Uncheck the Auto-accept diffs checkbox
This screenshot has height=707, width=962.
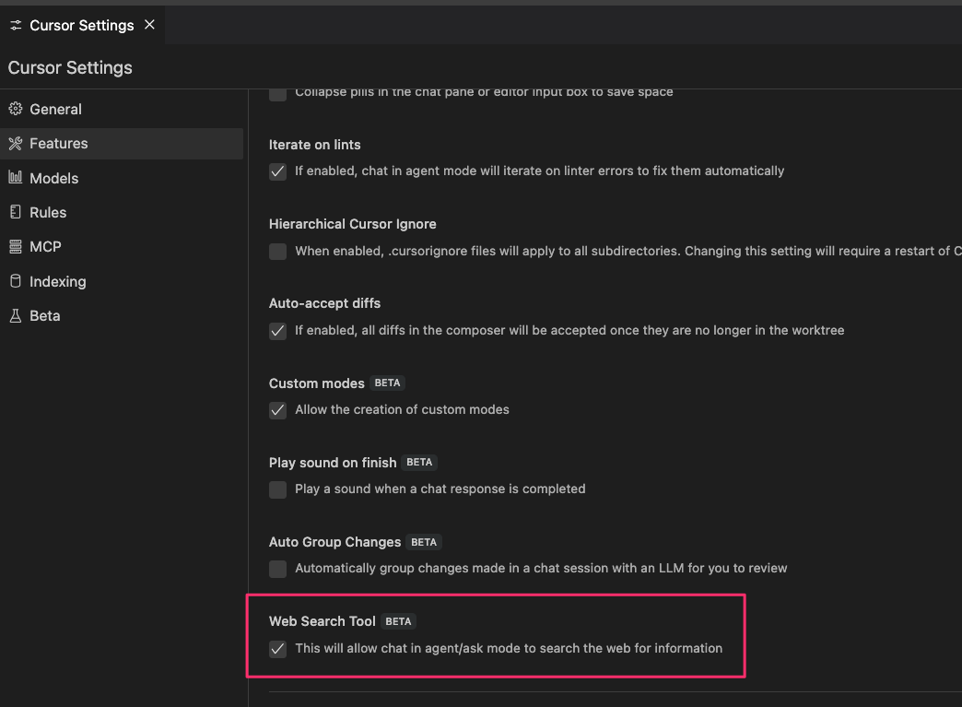pos(278,331)
